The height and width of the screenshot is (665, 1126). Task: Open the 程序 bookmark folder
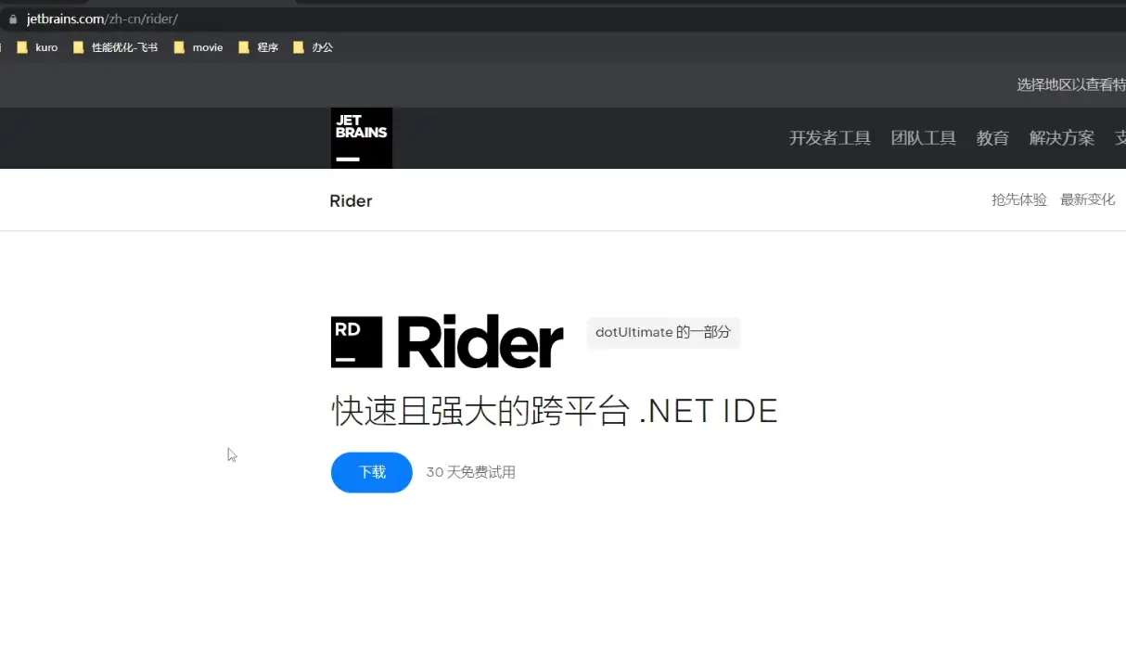pyautogui.click(x=259, y=47)
